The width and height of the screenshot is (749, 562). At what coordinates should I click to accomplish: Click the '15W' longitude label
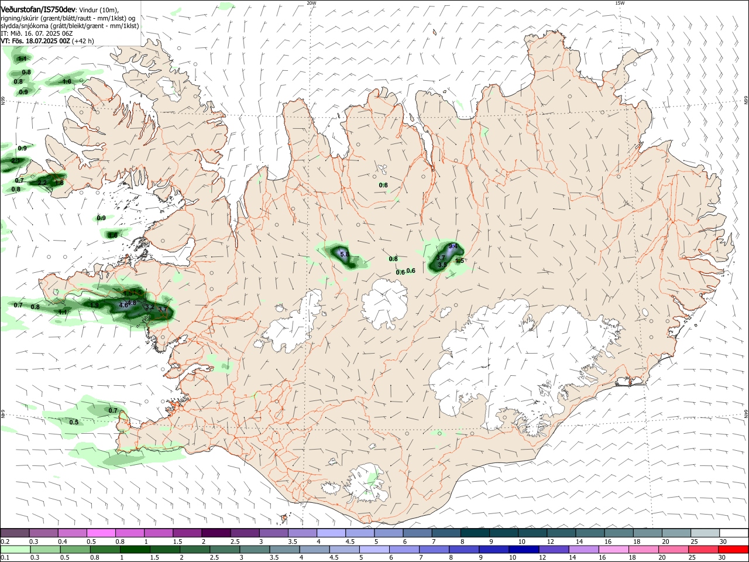click(x=620, y=3)
